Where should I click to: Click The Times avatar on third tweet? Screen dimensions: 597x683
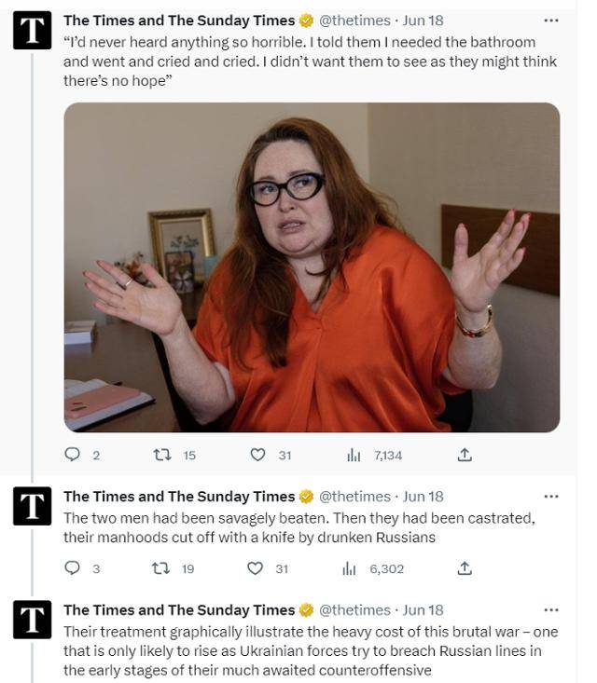coord(32,621)
